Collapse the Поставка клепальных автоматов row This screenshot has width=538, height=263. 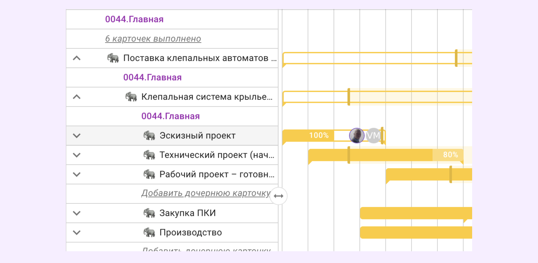[77, 58]
